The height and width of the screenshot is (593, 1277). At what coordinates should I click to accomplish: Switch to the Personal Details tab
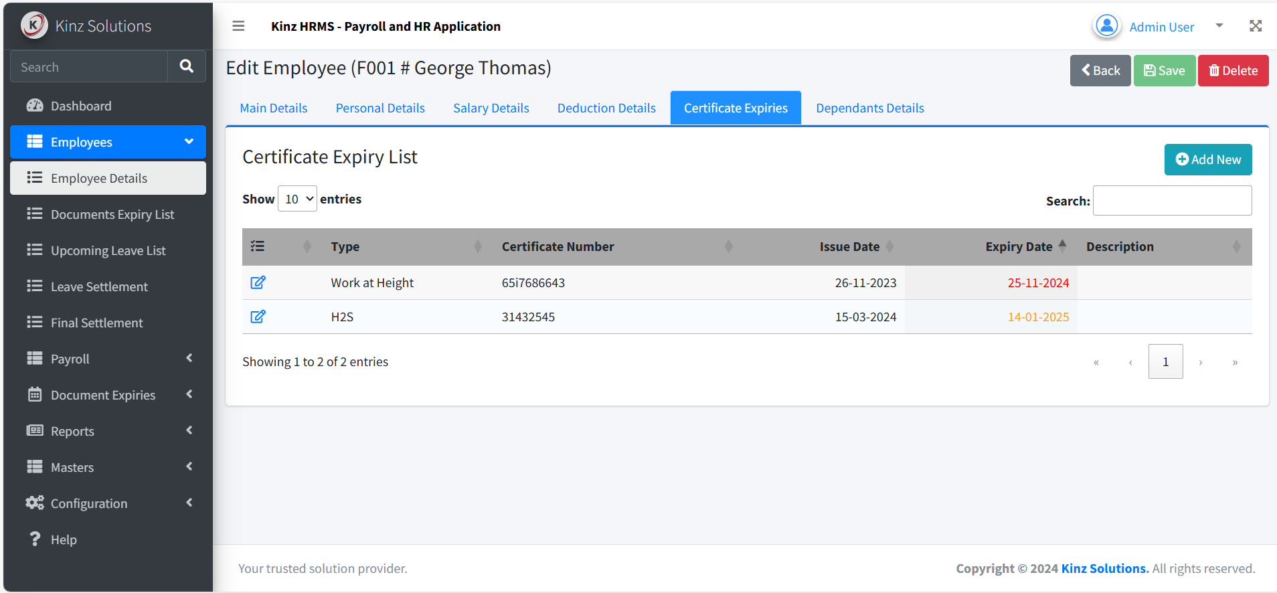(380, 108)
